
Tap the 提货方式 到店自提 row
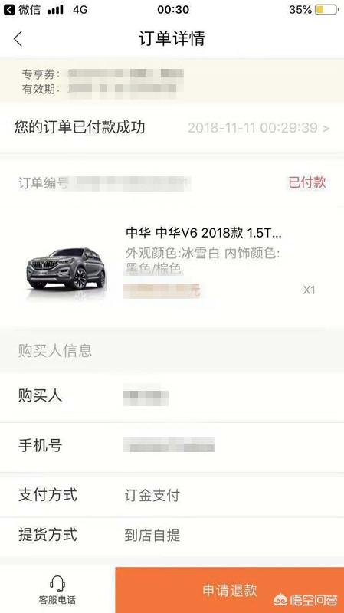(x=172, y=536)
